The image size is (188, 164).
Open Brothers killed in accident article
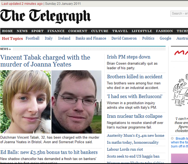pyautogui.click(x=135, y=77)
